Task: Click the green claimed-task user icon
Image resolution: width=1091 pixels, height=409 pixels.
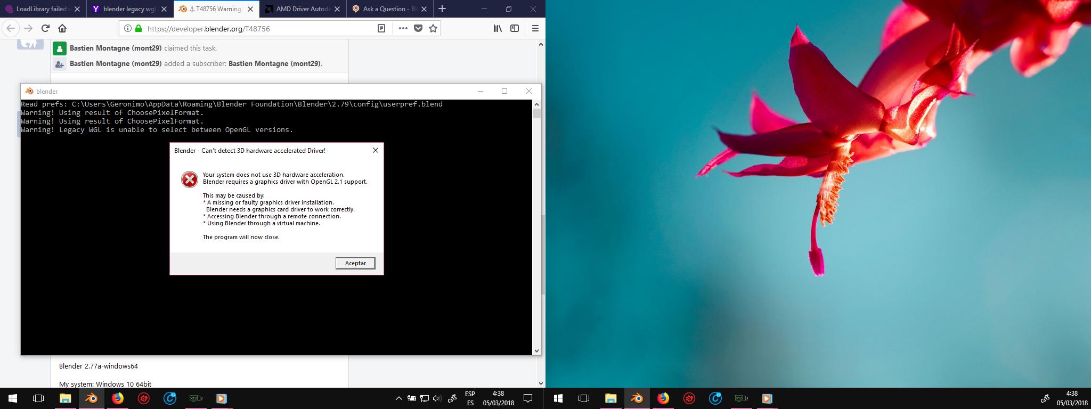Action: 60,48
